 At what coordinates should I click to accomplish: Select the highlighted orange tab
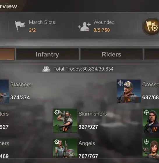tap(7, 54)
